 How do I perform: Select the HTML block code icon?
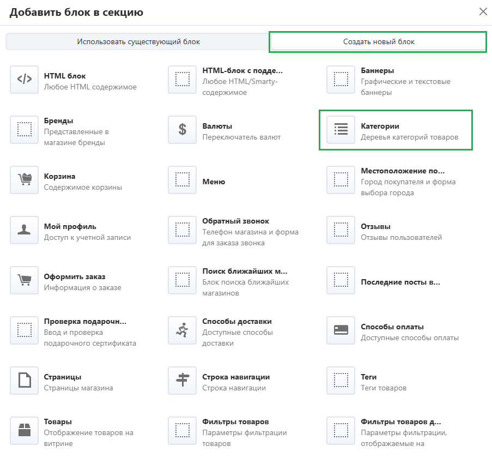[24, 80]
